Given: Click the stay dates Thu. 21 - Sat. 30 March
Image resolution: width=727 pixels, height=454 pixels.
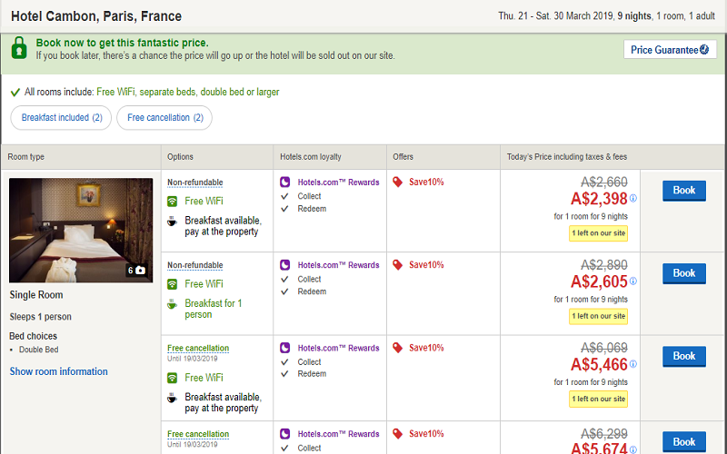Looking at the screenshot, I should tap(556, 16).
